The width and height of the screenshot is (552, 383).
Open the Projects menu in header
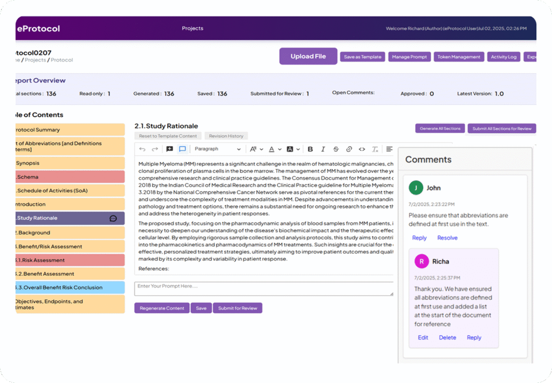pyautogui.click(x=192, y=29)
